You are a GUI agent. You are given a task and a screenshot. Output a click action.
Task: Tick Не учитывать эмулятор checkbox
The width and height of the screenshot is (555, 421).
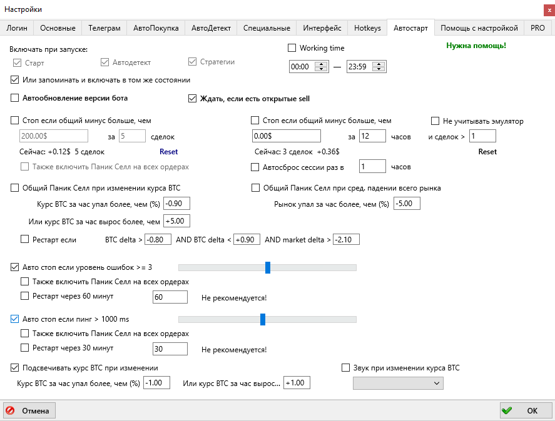coord(435,121)
